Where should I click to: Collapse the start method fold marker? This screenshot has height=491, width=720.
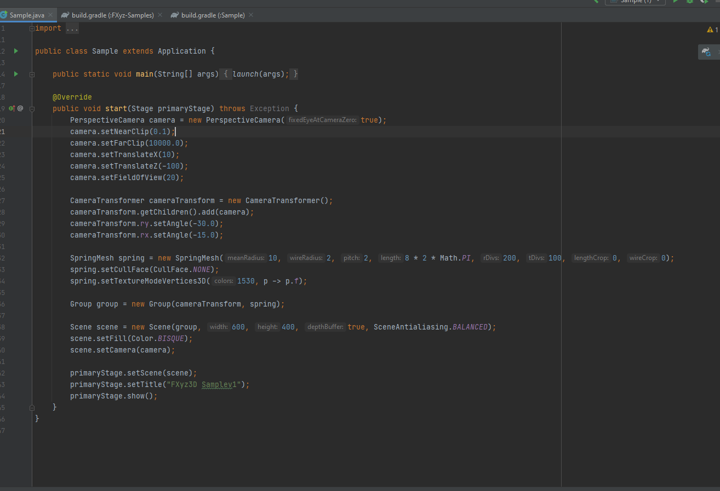(x=32, y=108)
